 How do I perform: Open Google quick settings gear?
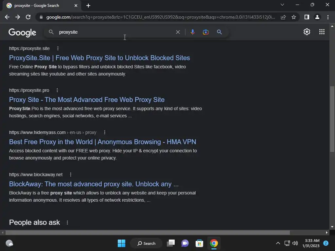[307, 32]
